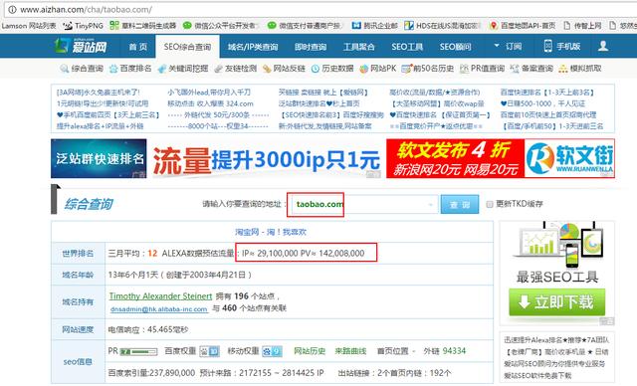This screenshot has height=386, width=637.
Task: Click the 查询 search button
Action: click(x=460, y=204)
